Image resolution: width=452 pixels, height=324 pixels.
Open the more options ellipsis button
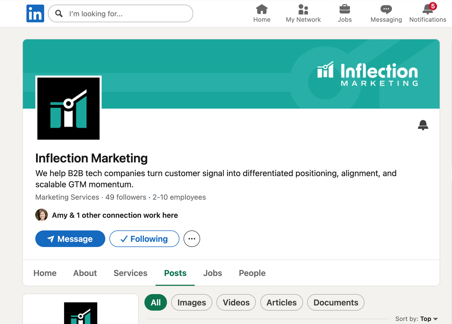pos(192,239)
